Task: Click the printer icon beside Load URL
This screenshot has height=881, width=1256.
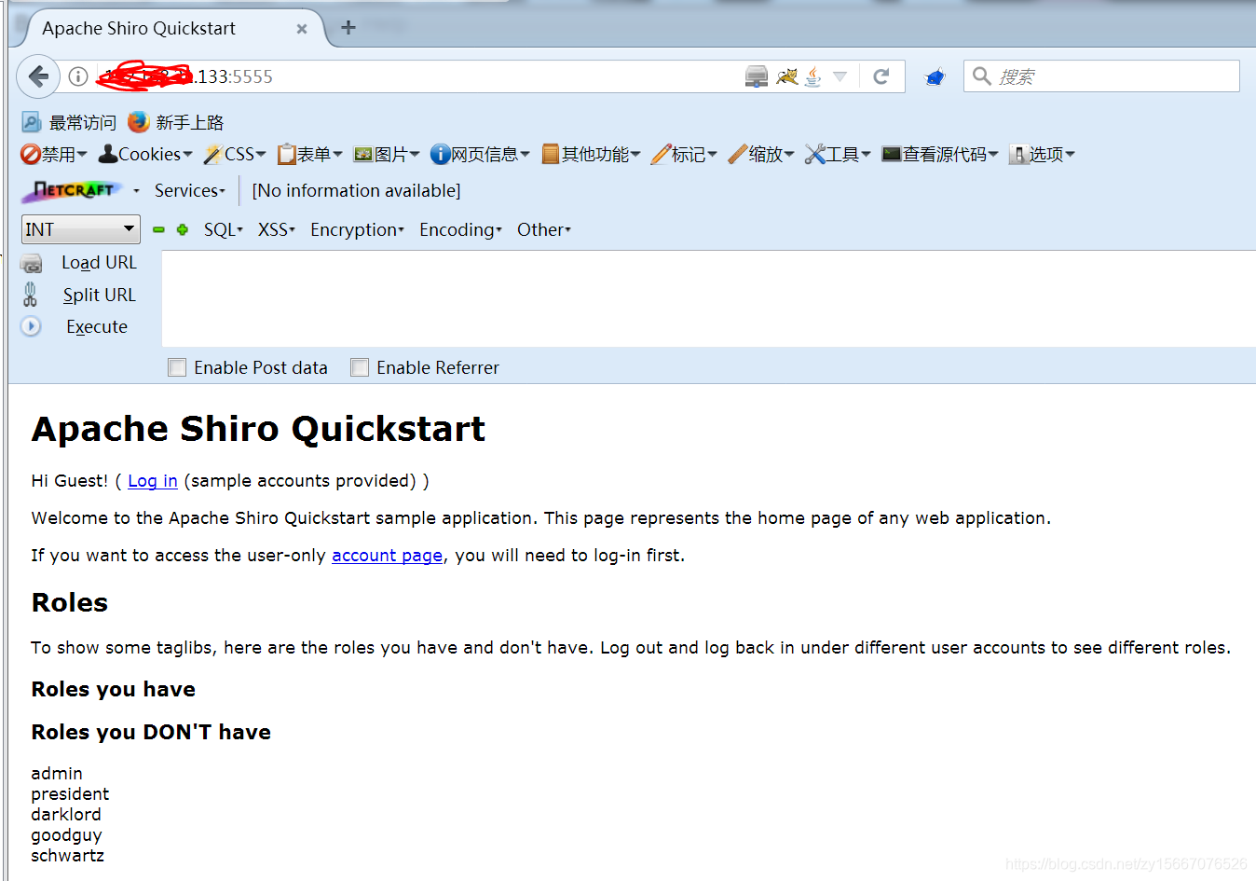Action: (32, 263)
